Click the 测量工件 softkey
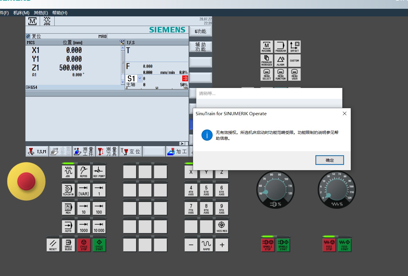The width and height of the screenshot is (408, 276). click(x=84, y=151)
